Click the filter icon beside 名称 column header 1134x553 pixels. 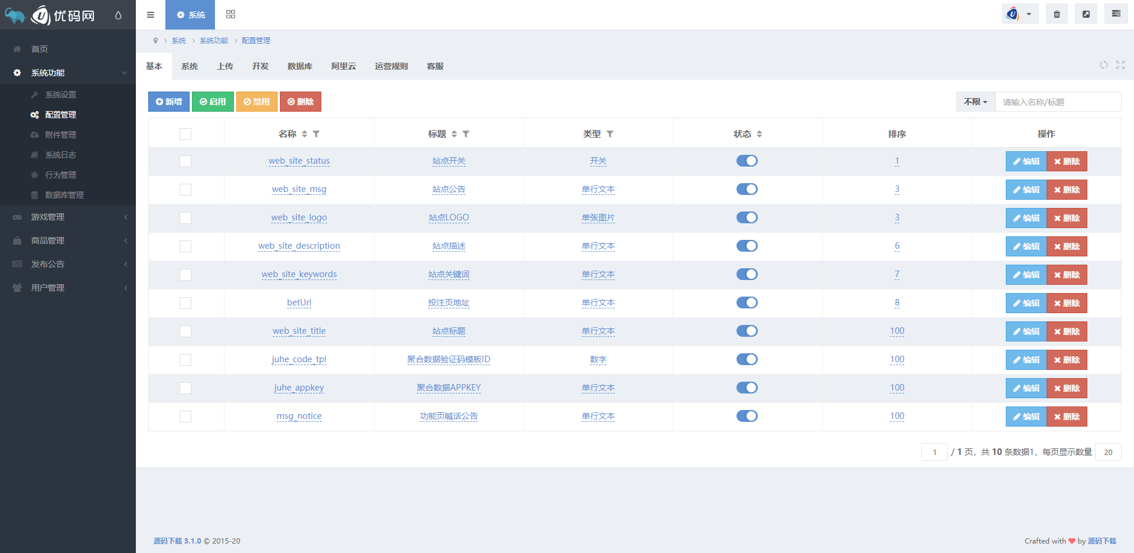pos(317,134)
